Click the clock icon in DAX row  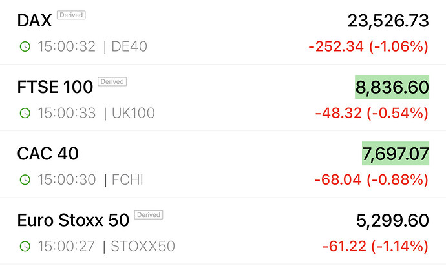pos(25,46)
